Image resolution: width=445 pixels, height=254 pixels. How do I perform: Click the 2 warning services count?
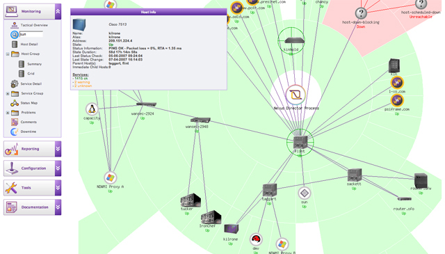point(82,82)
